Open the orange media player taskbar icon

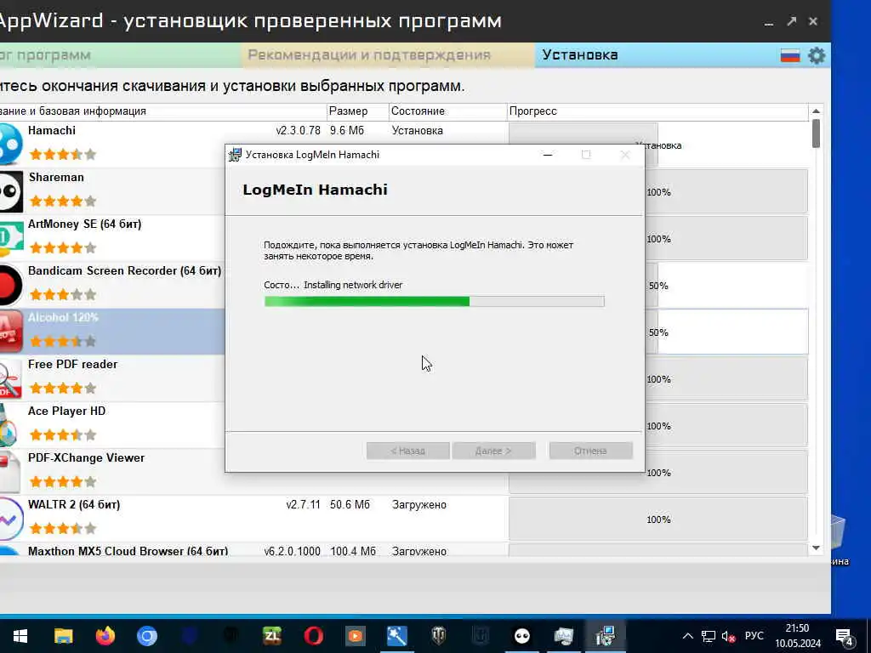[356, 636]
